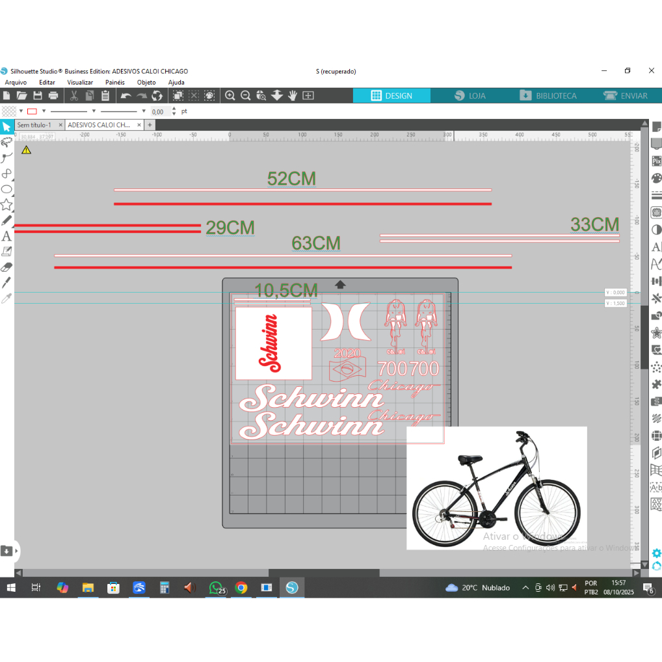Open Google Chrome from the taskbar

[241, 587]
